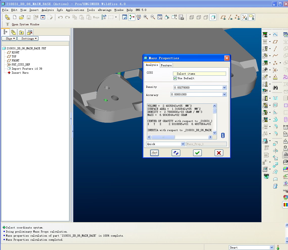Open the Analysis menu

(x=48, y=10)
